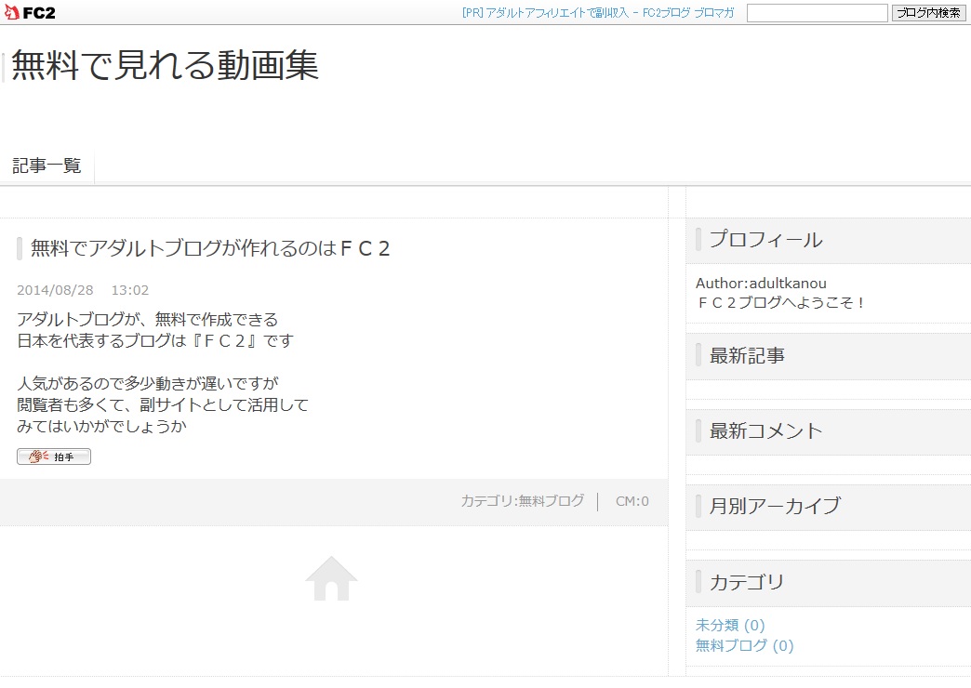Open the CM:0 comments link
This screenshot has width=971, height=688.
[x=632, y=501]
